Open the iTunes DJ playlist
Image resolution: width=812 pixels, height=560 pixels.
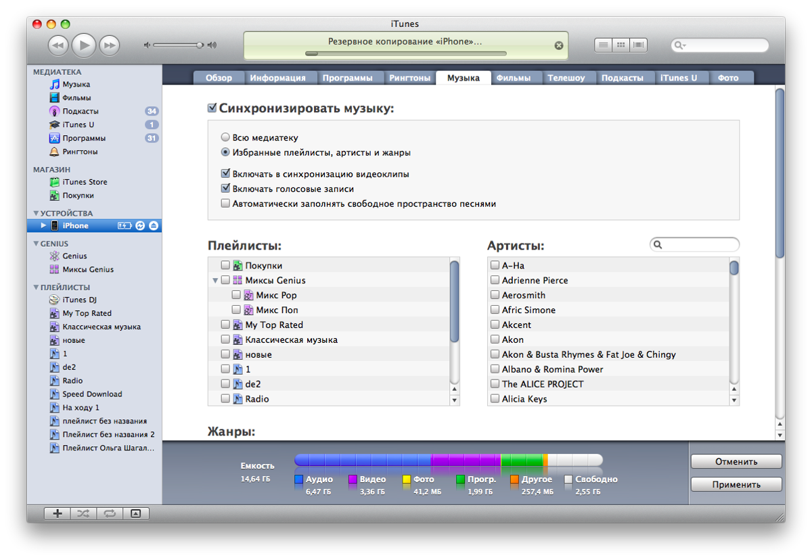(79, 300)
